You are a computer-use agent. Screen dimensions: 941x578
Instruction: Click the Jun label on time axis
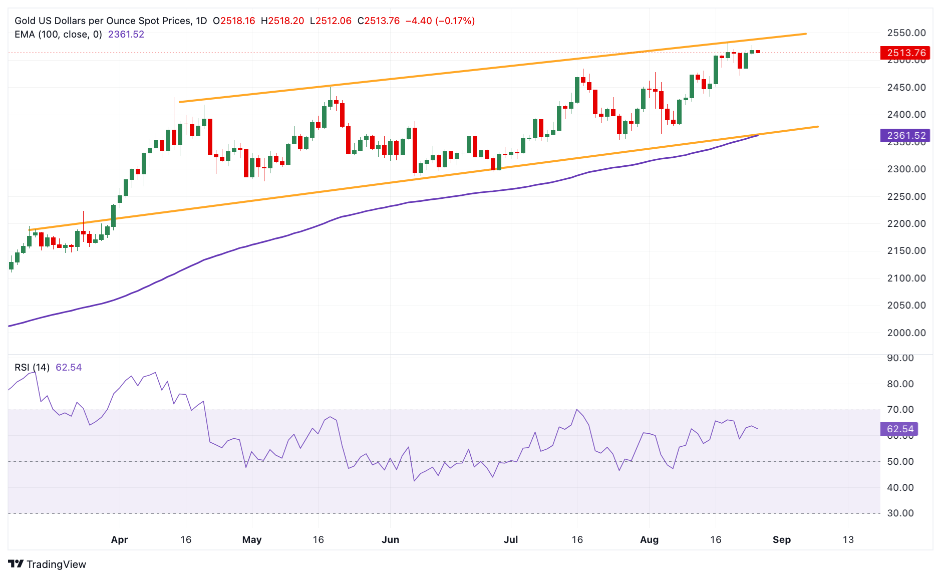point(390,540)
